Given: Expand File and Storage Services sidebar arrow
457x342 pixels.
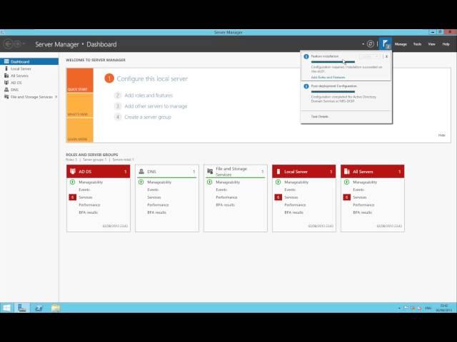Looking at the screenshot, I should 56,97.
